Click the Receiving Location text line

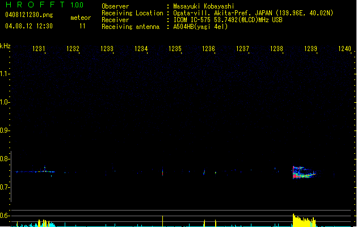217,13
